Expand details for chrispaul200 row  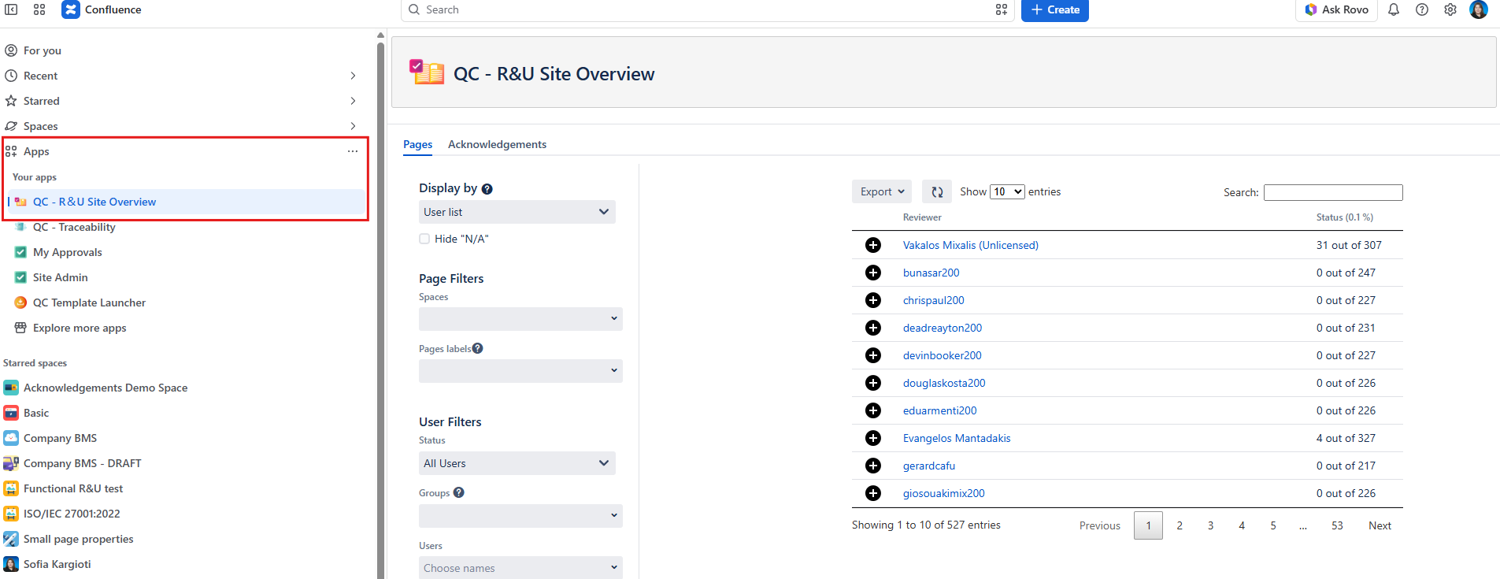873,300
